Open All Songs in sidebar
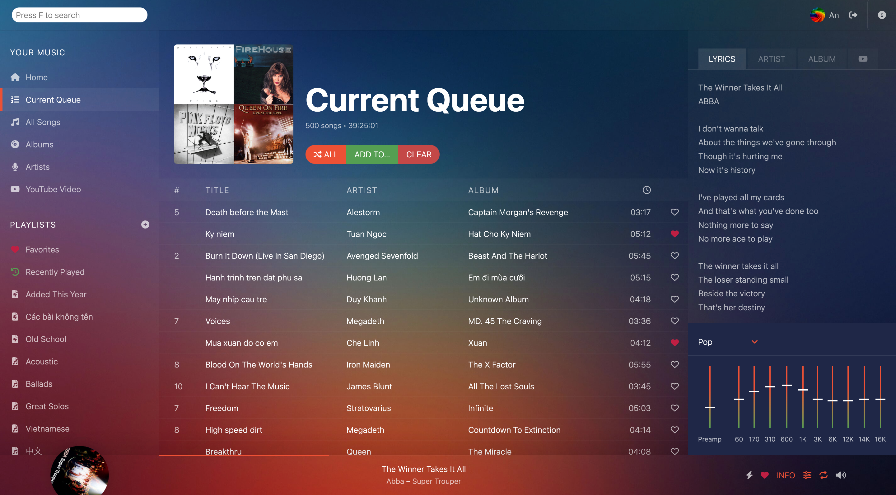Viewport: 896px width, 495px height. tap(80, 122)
